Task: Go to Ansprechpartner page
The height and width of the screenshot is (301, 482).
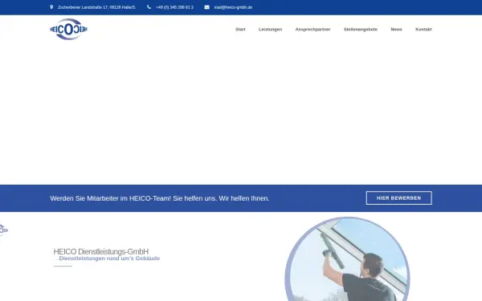Action: 313,29
